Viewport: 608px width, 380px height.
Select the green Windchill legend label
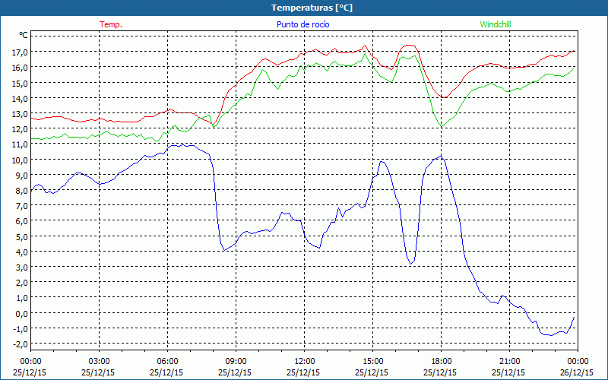click(496, 24)
